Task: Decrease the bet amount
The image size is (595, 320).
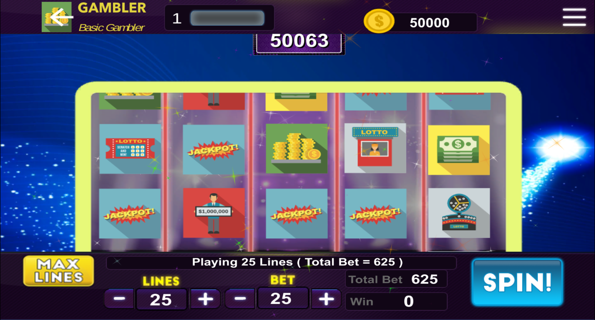Action: (240, 299)
